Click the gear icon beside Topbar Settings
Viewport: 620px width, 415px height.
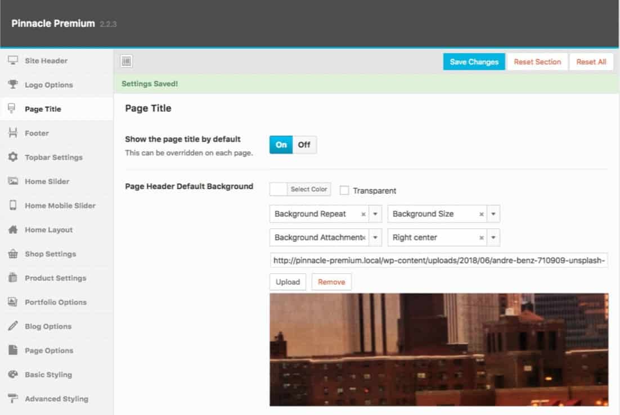coord(13,157)
